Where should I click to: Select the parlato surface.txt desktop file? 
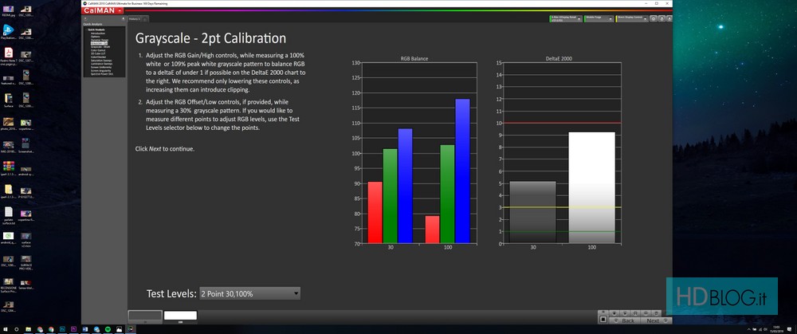8,214
